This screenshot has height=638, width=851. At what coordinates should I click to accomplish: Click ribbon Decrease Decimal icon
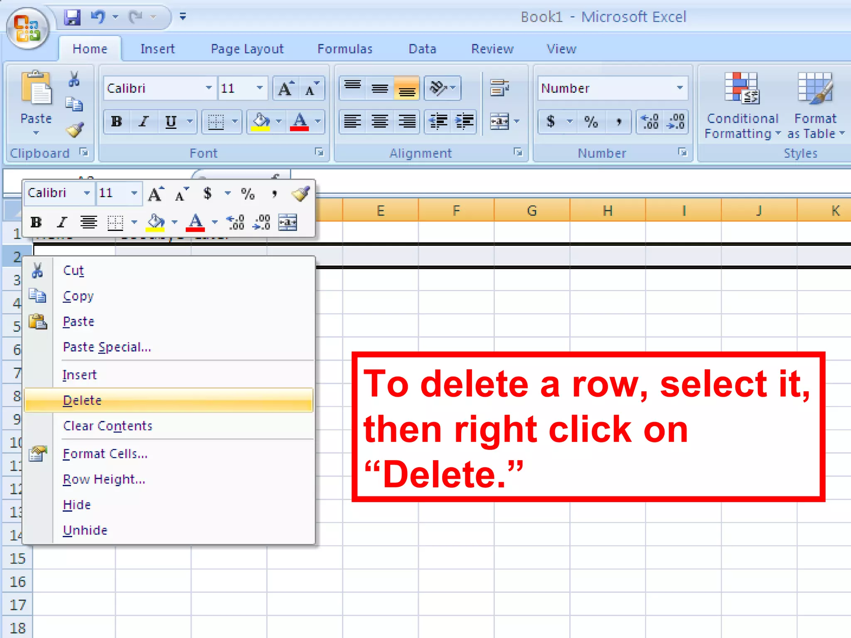click(x=676, y=122)
